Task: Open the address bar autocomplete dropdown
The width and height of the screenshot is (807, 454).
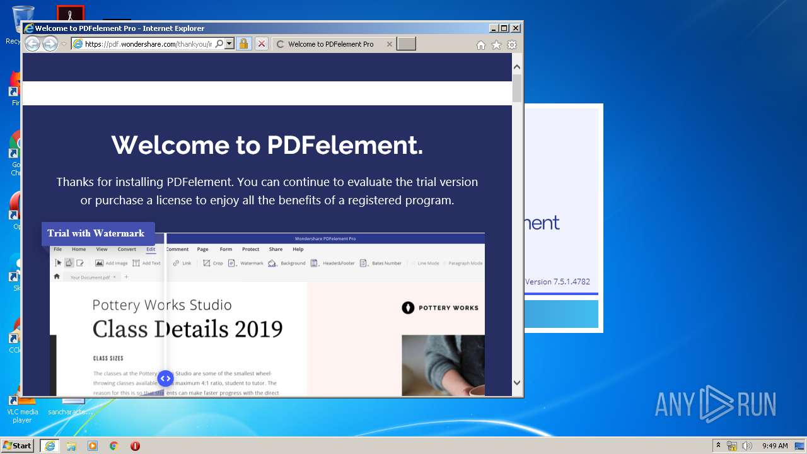Action: [x=229, y=44]
